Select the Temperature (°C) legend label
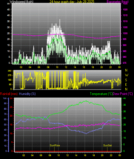 coord(101,94)
